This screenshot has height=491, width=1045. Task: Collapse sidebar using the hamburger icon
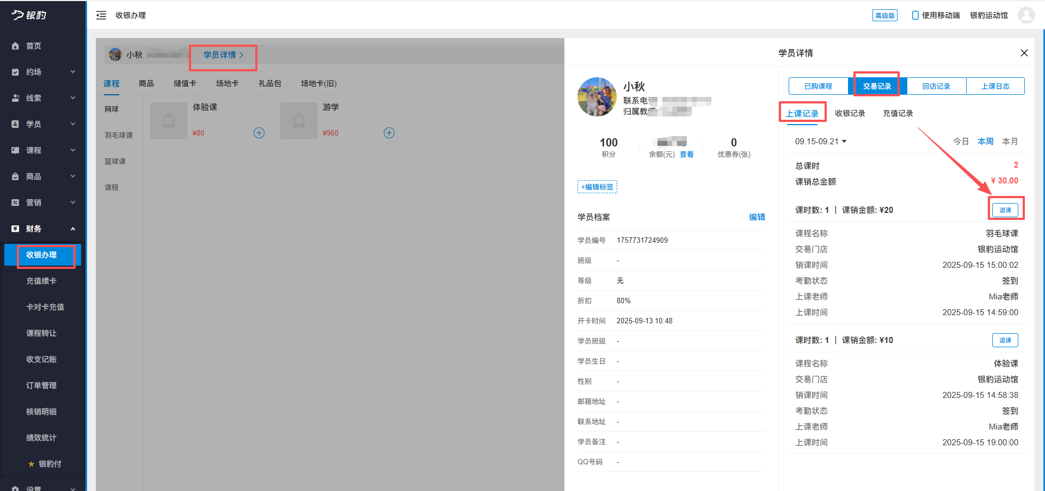point(101,15)
